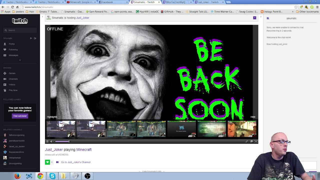The height and width of the screenshot is (180, 320).
Task: Open Firefox from the taskbar
Action: [x=17, y=176]
